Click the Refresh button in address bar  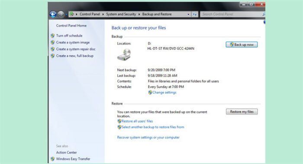pyautogui.click(x=195, y=14)
